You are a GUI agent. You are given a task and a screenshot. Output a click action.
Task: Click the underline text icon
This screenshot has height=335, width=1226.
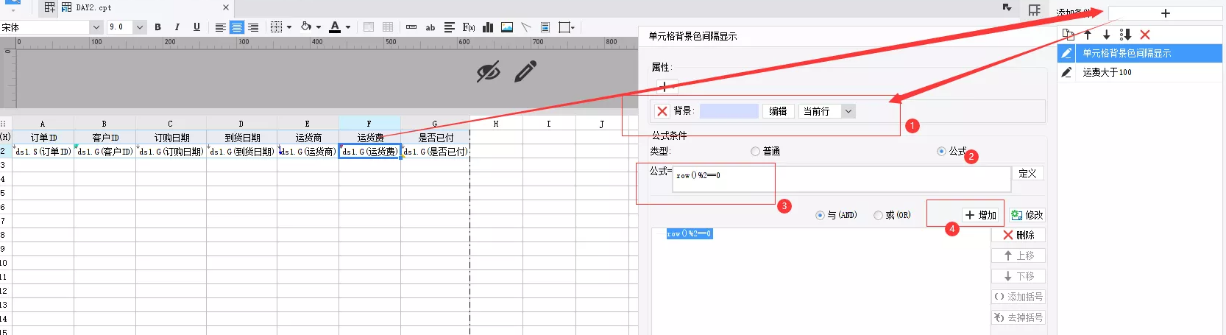(196, 27)
